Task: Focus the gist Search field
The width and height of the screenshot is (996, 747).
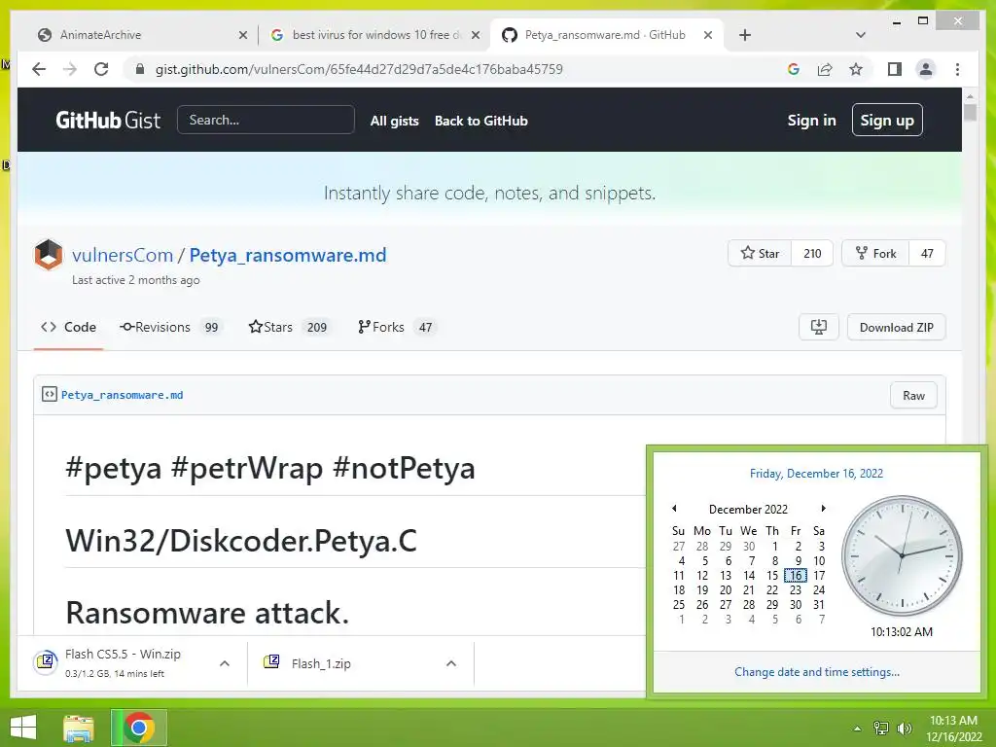Action: pyautogui.click(x=266, y=120)
